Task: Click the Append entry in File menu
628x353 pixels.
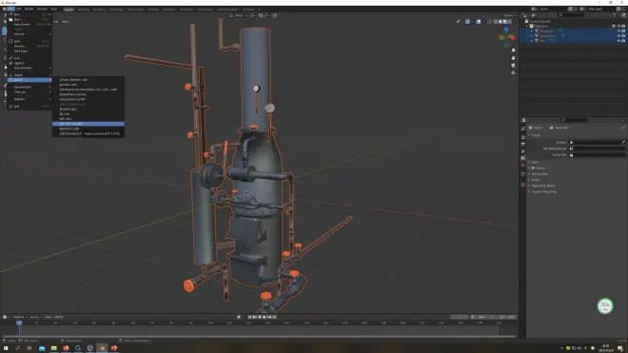Action: coord(30,63)
